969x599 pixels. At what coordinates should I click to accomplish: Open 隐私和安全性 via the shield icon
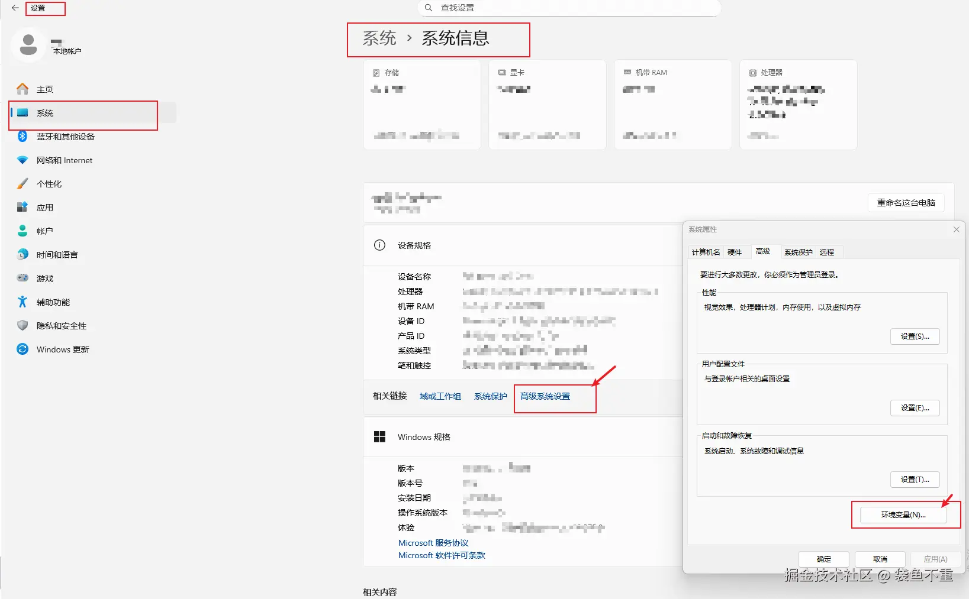[22, 325]
